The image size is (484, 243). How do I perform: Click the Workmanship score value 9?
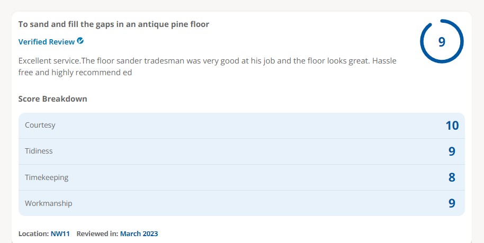click(452, 203)
